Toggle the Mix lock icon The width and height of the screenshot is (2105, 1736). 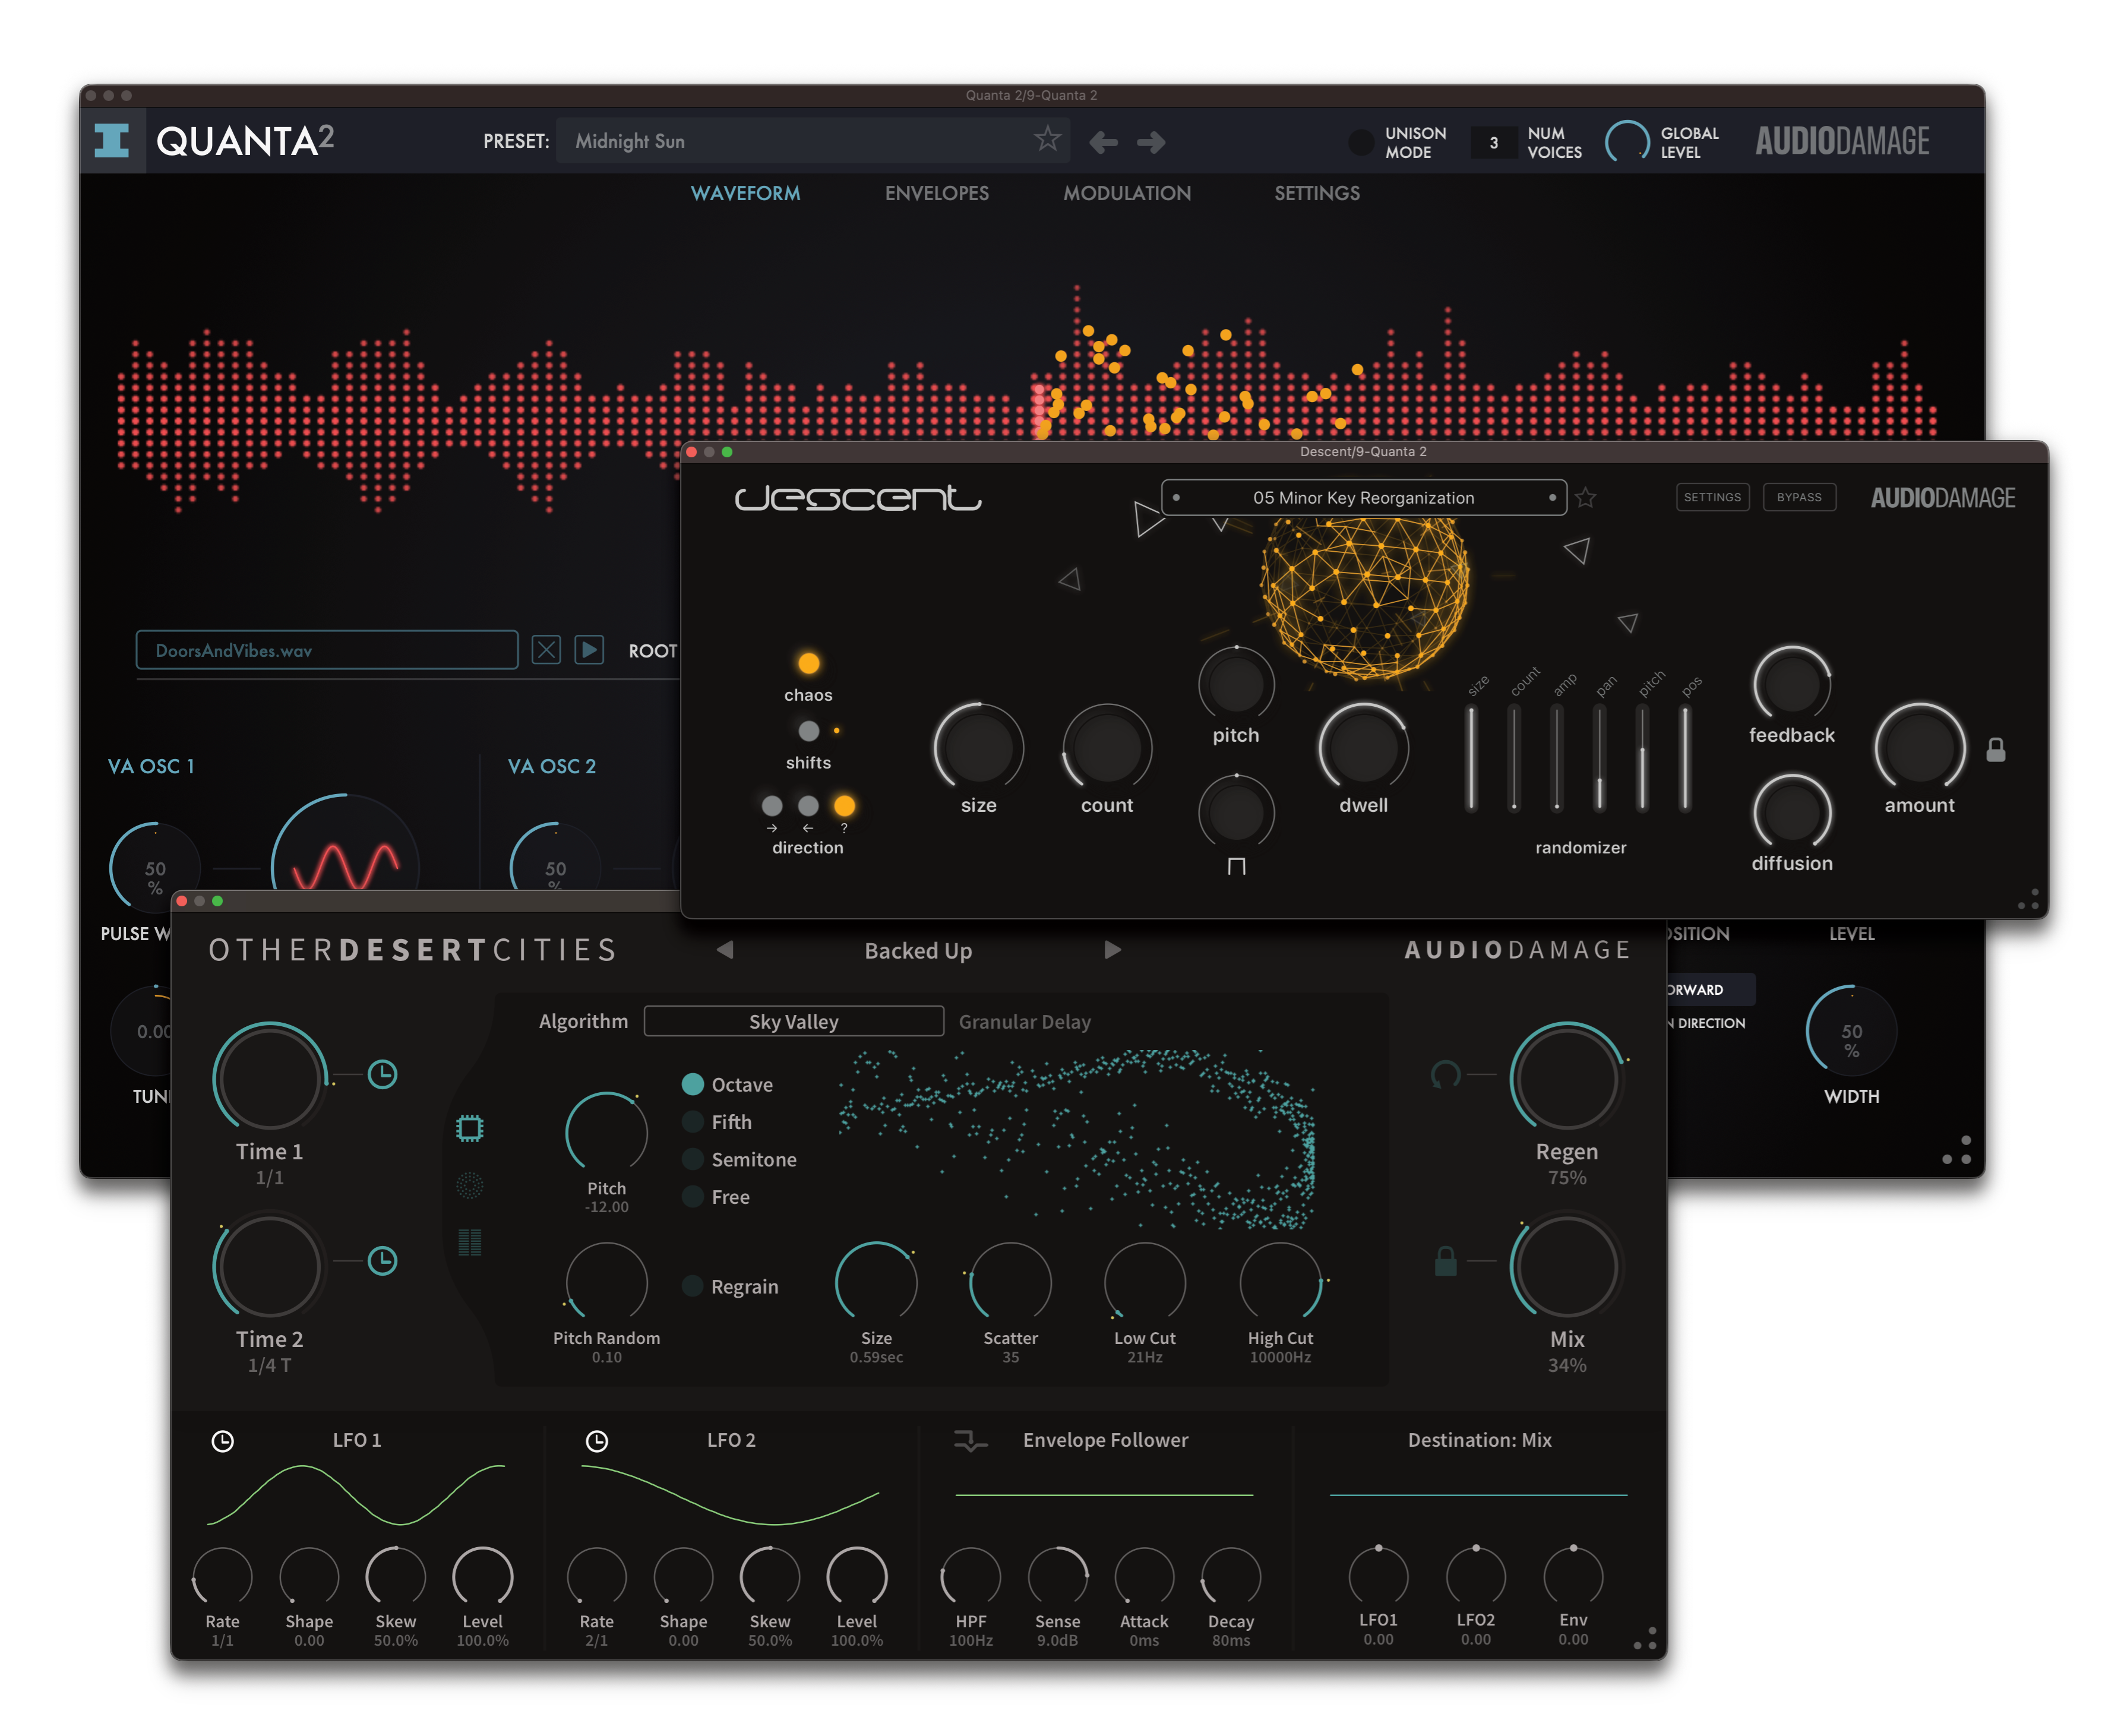(x=1445, y=1261)
